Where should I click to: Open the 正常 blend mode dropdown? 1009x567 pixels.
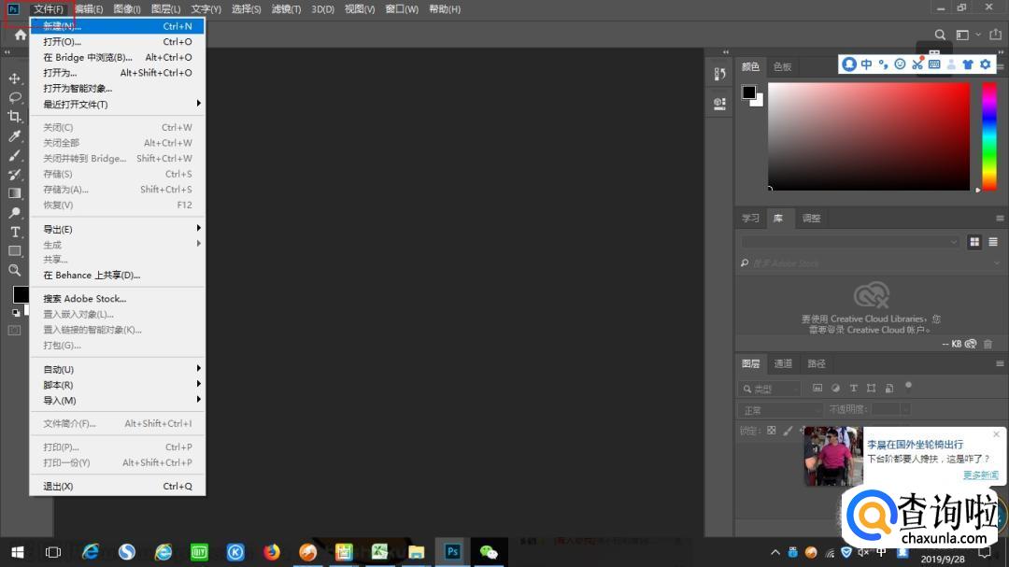[780, 410]
